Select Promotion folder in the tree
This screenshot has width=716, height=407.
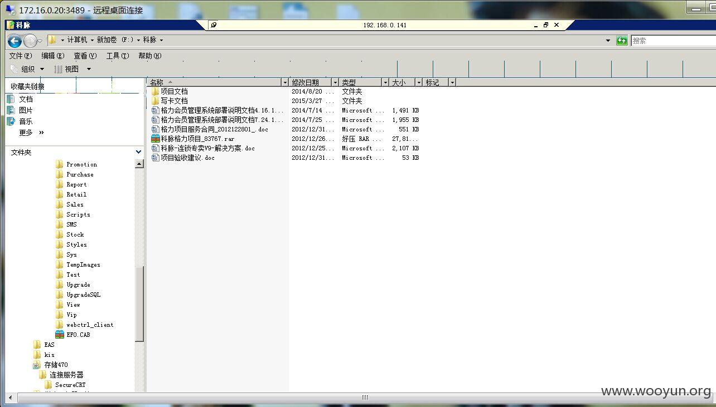[76, 164]
